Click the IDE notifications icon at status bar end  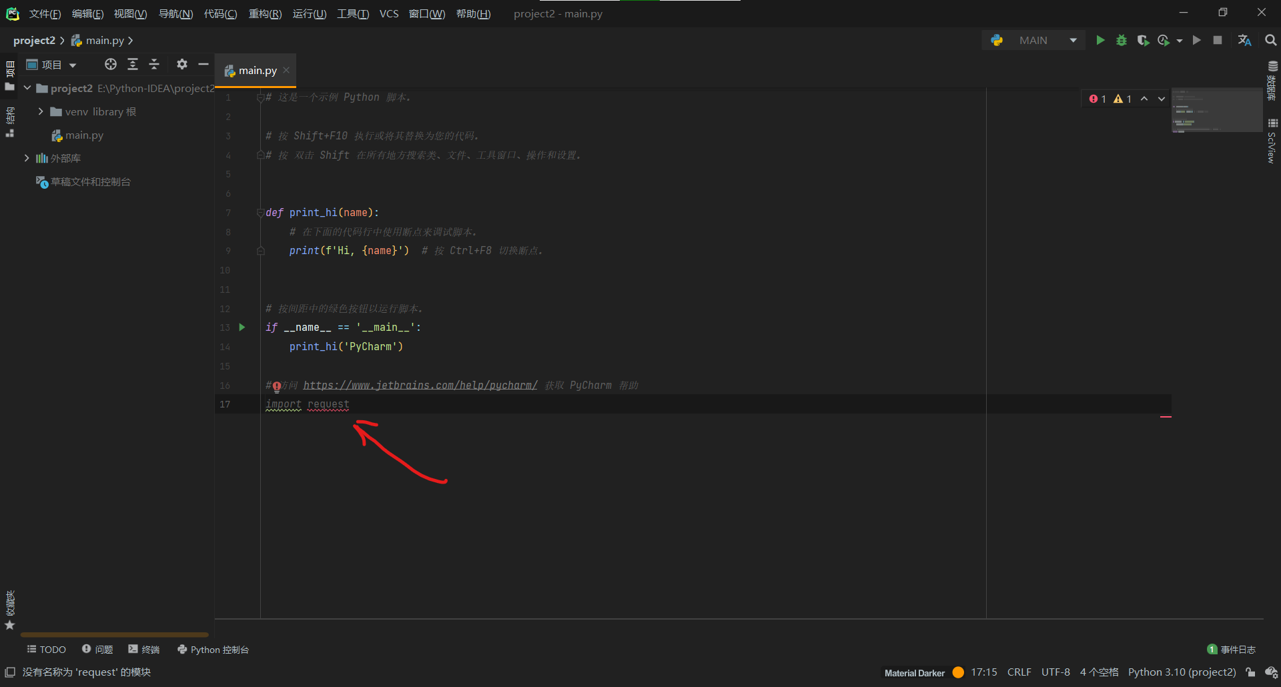(1271, 672)
